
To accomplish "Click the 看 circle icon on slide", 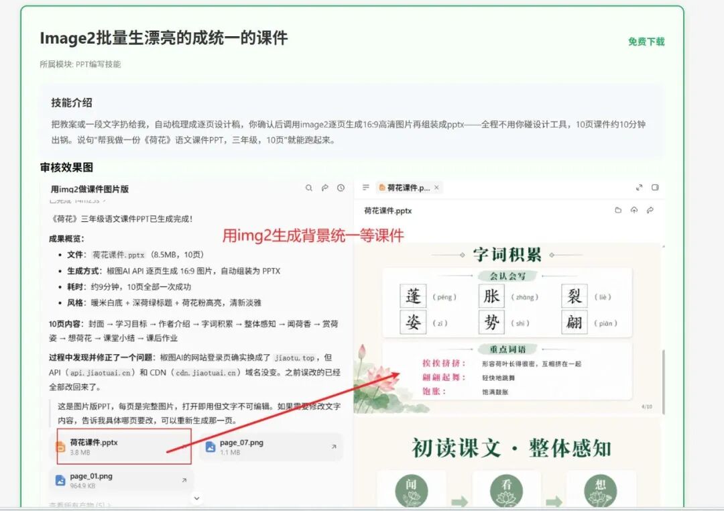I will pyautogui.click(x=507, y=490).
